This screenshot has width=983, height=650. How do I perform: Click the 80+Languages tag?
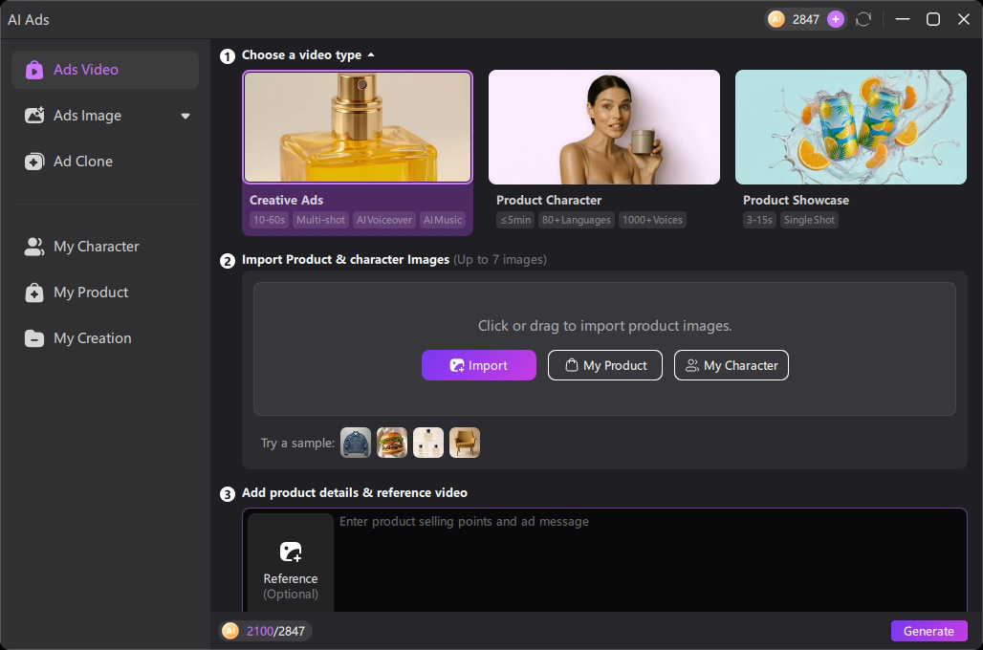tap(577, 220)
